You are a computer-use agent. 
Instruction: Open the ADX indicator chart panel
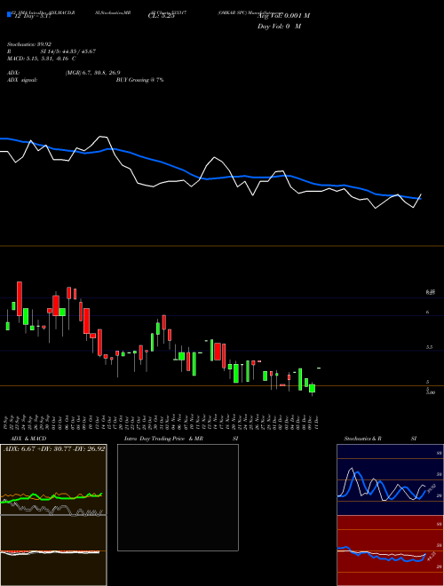click(x=53, y=479)
